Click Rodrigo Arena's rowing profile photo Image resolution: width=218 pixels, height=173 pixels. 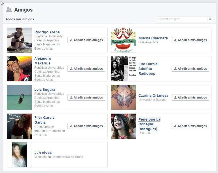[x=19, y=40]
